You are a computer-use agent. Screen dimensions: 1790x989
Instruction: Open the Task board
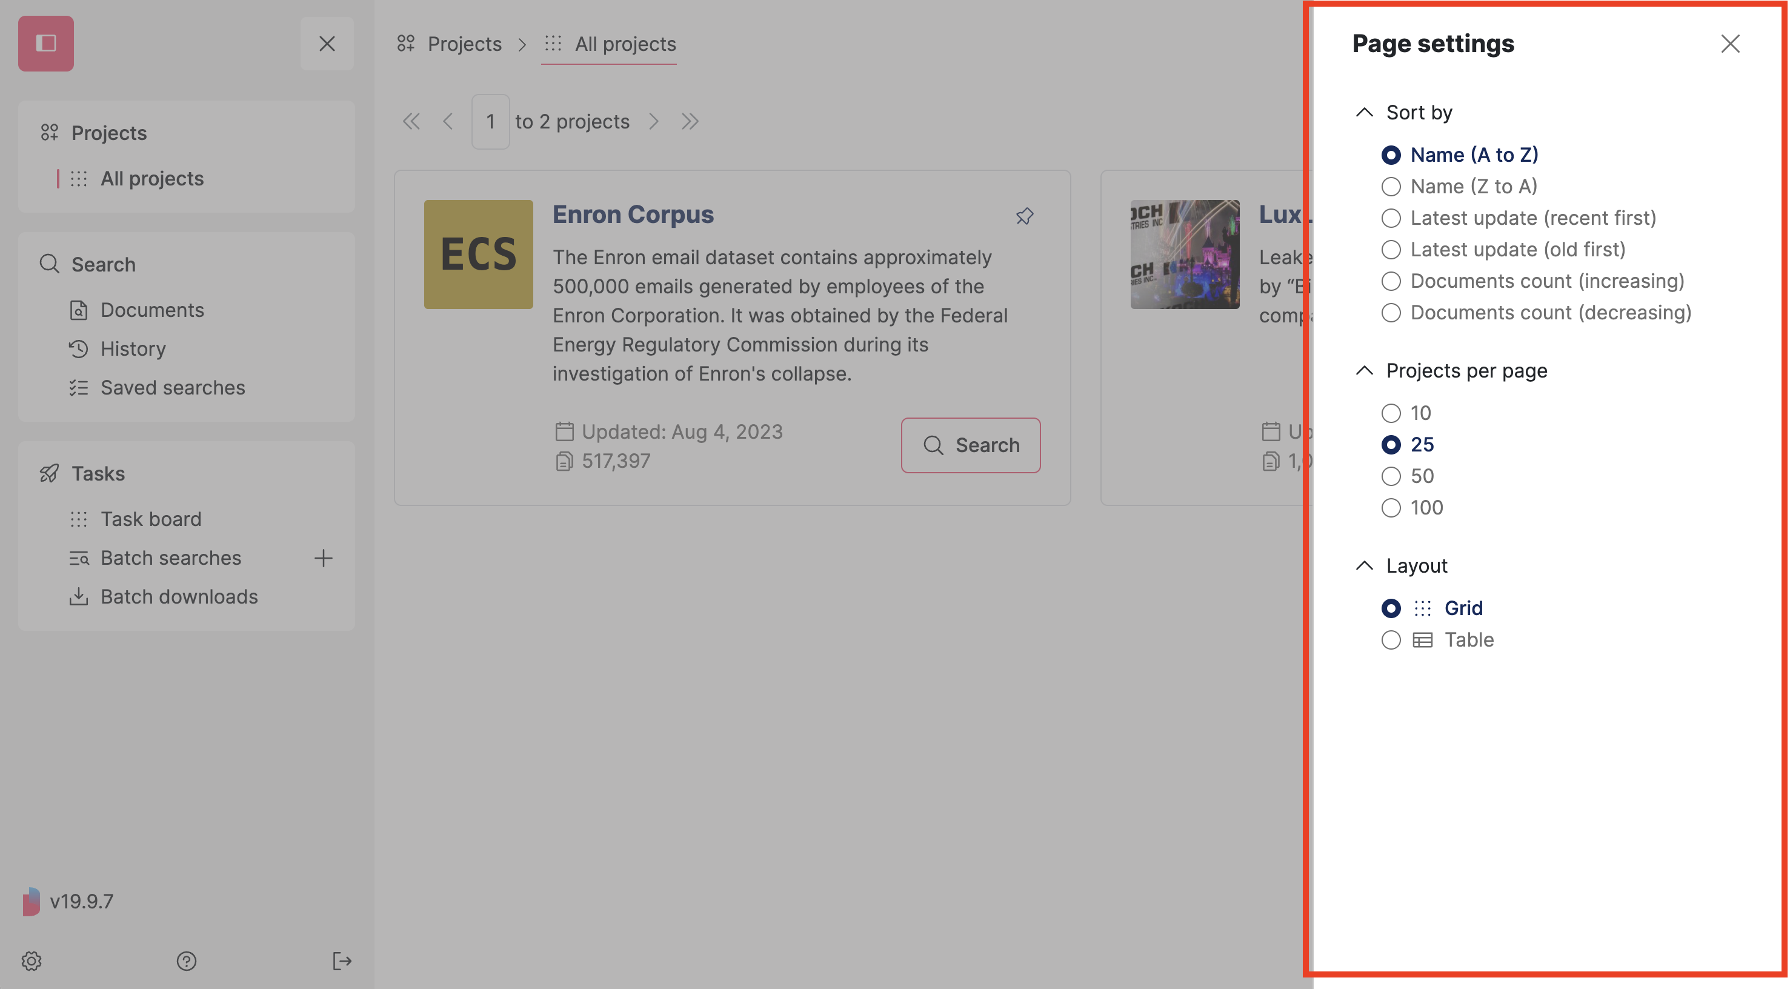(151, 519)
